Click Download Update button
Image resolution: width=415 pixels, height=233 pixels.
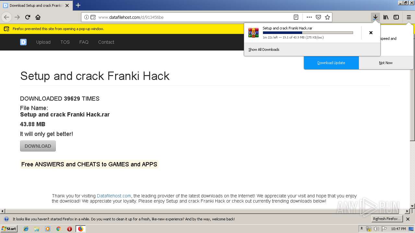331,63
